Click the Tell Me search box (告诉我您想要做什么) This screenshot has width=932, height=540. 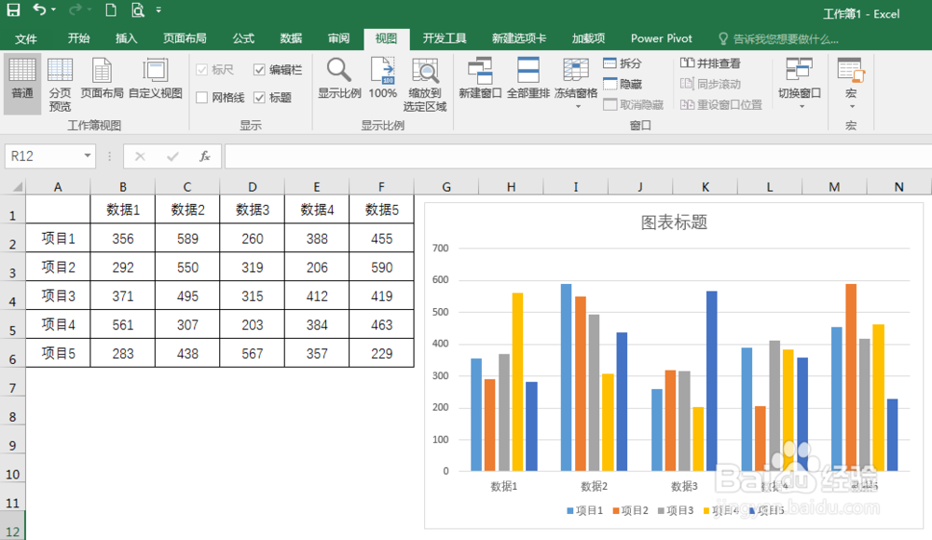pyautogui.click(x=778, y=38)
